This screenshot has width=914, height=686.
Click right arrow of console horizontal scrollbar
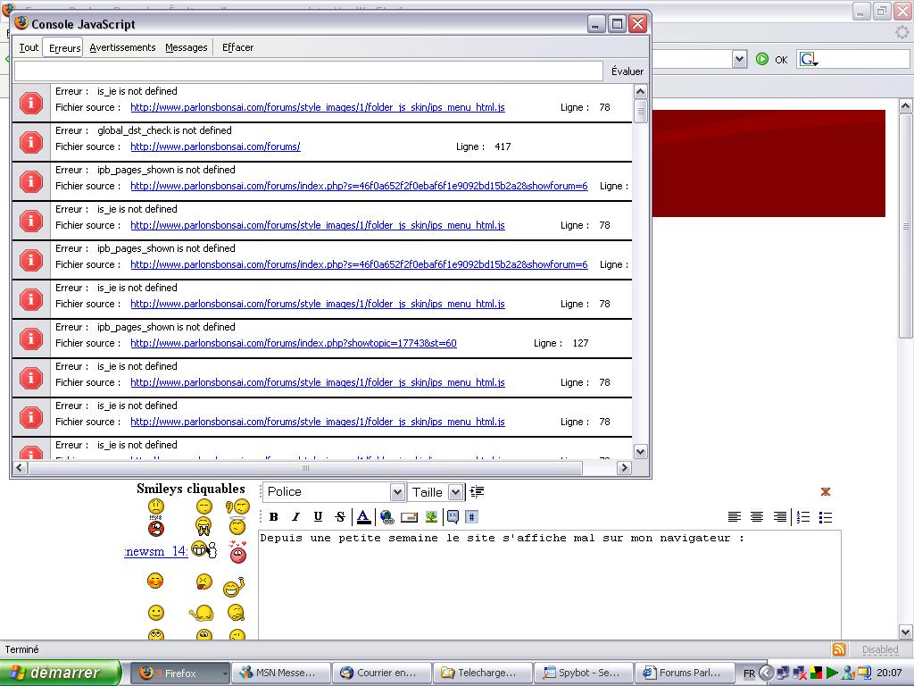pos(624,467)
